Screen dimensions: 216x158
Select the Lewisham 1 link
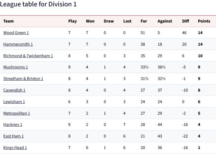pos(14,102)
